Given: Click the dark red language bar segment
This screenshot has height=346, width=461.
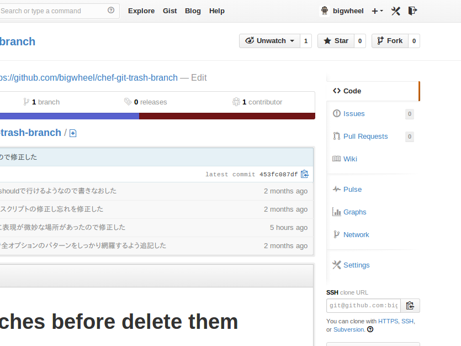Looking at the screenshot, I should tap(227, 116).
